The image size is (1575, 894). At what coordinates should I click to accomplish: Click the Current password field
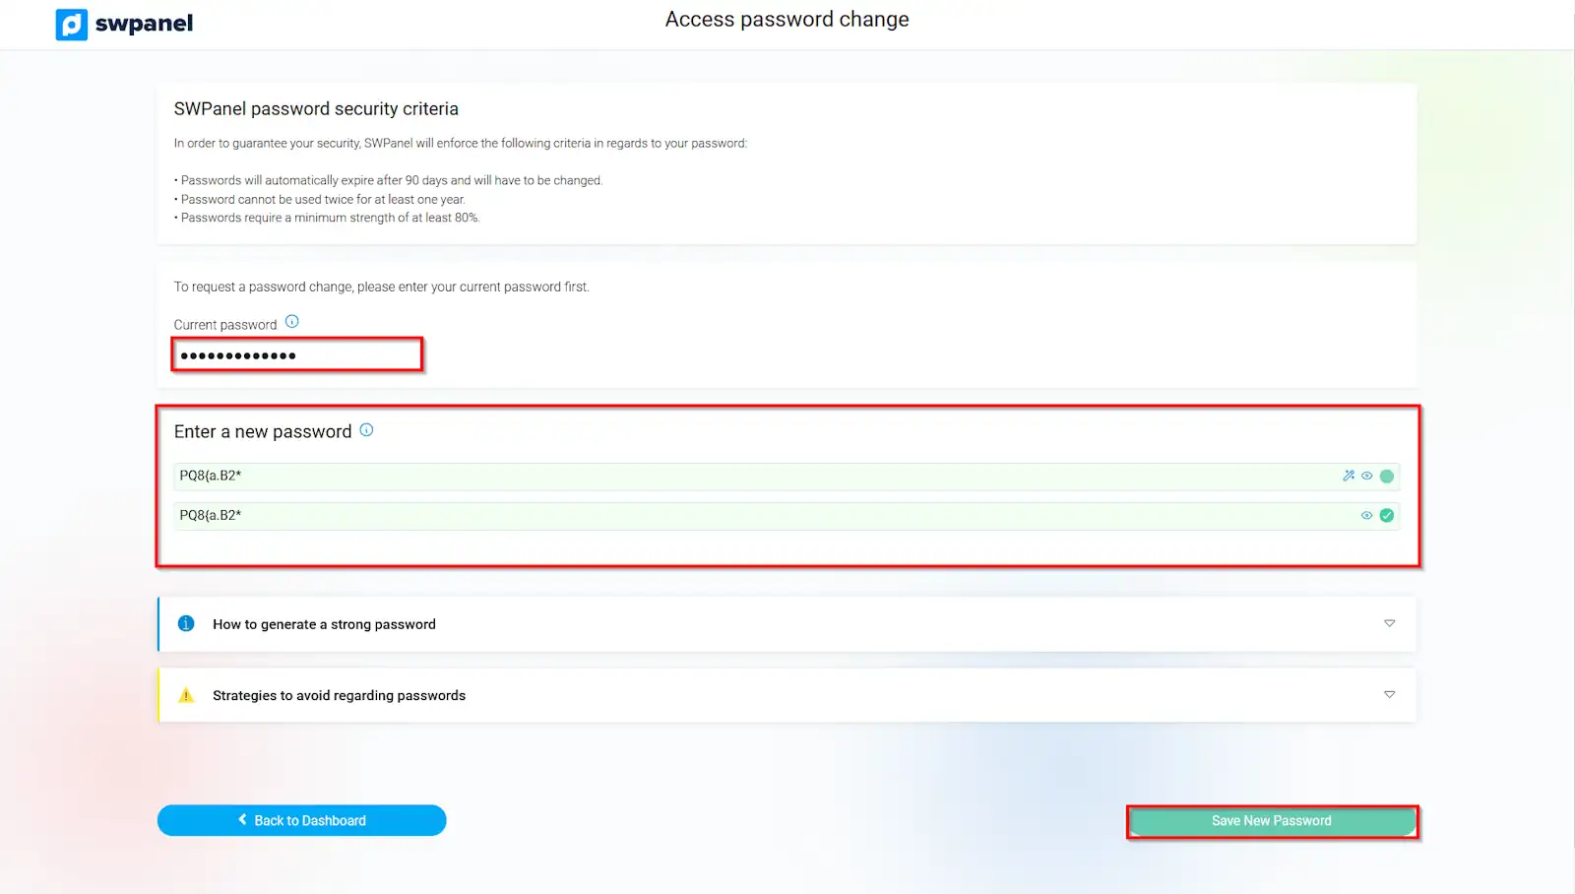(x=297, y=354)
